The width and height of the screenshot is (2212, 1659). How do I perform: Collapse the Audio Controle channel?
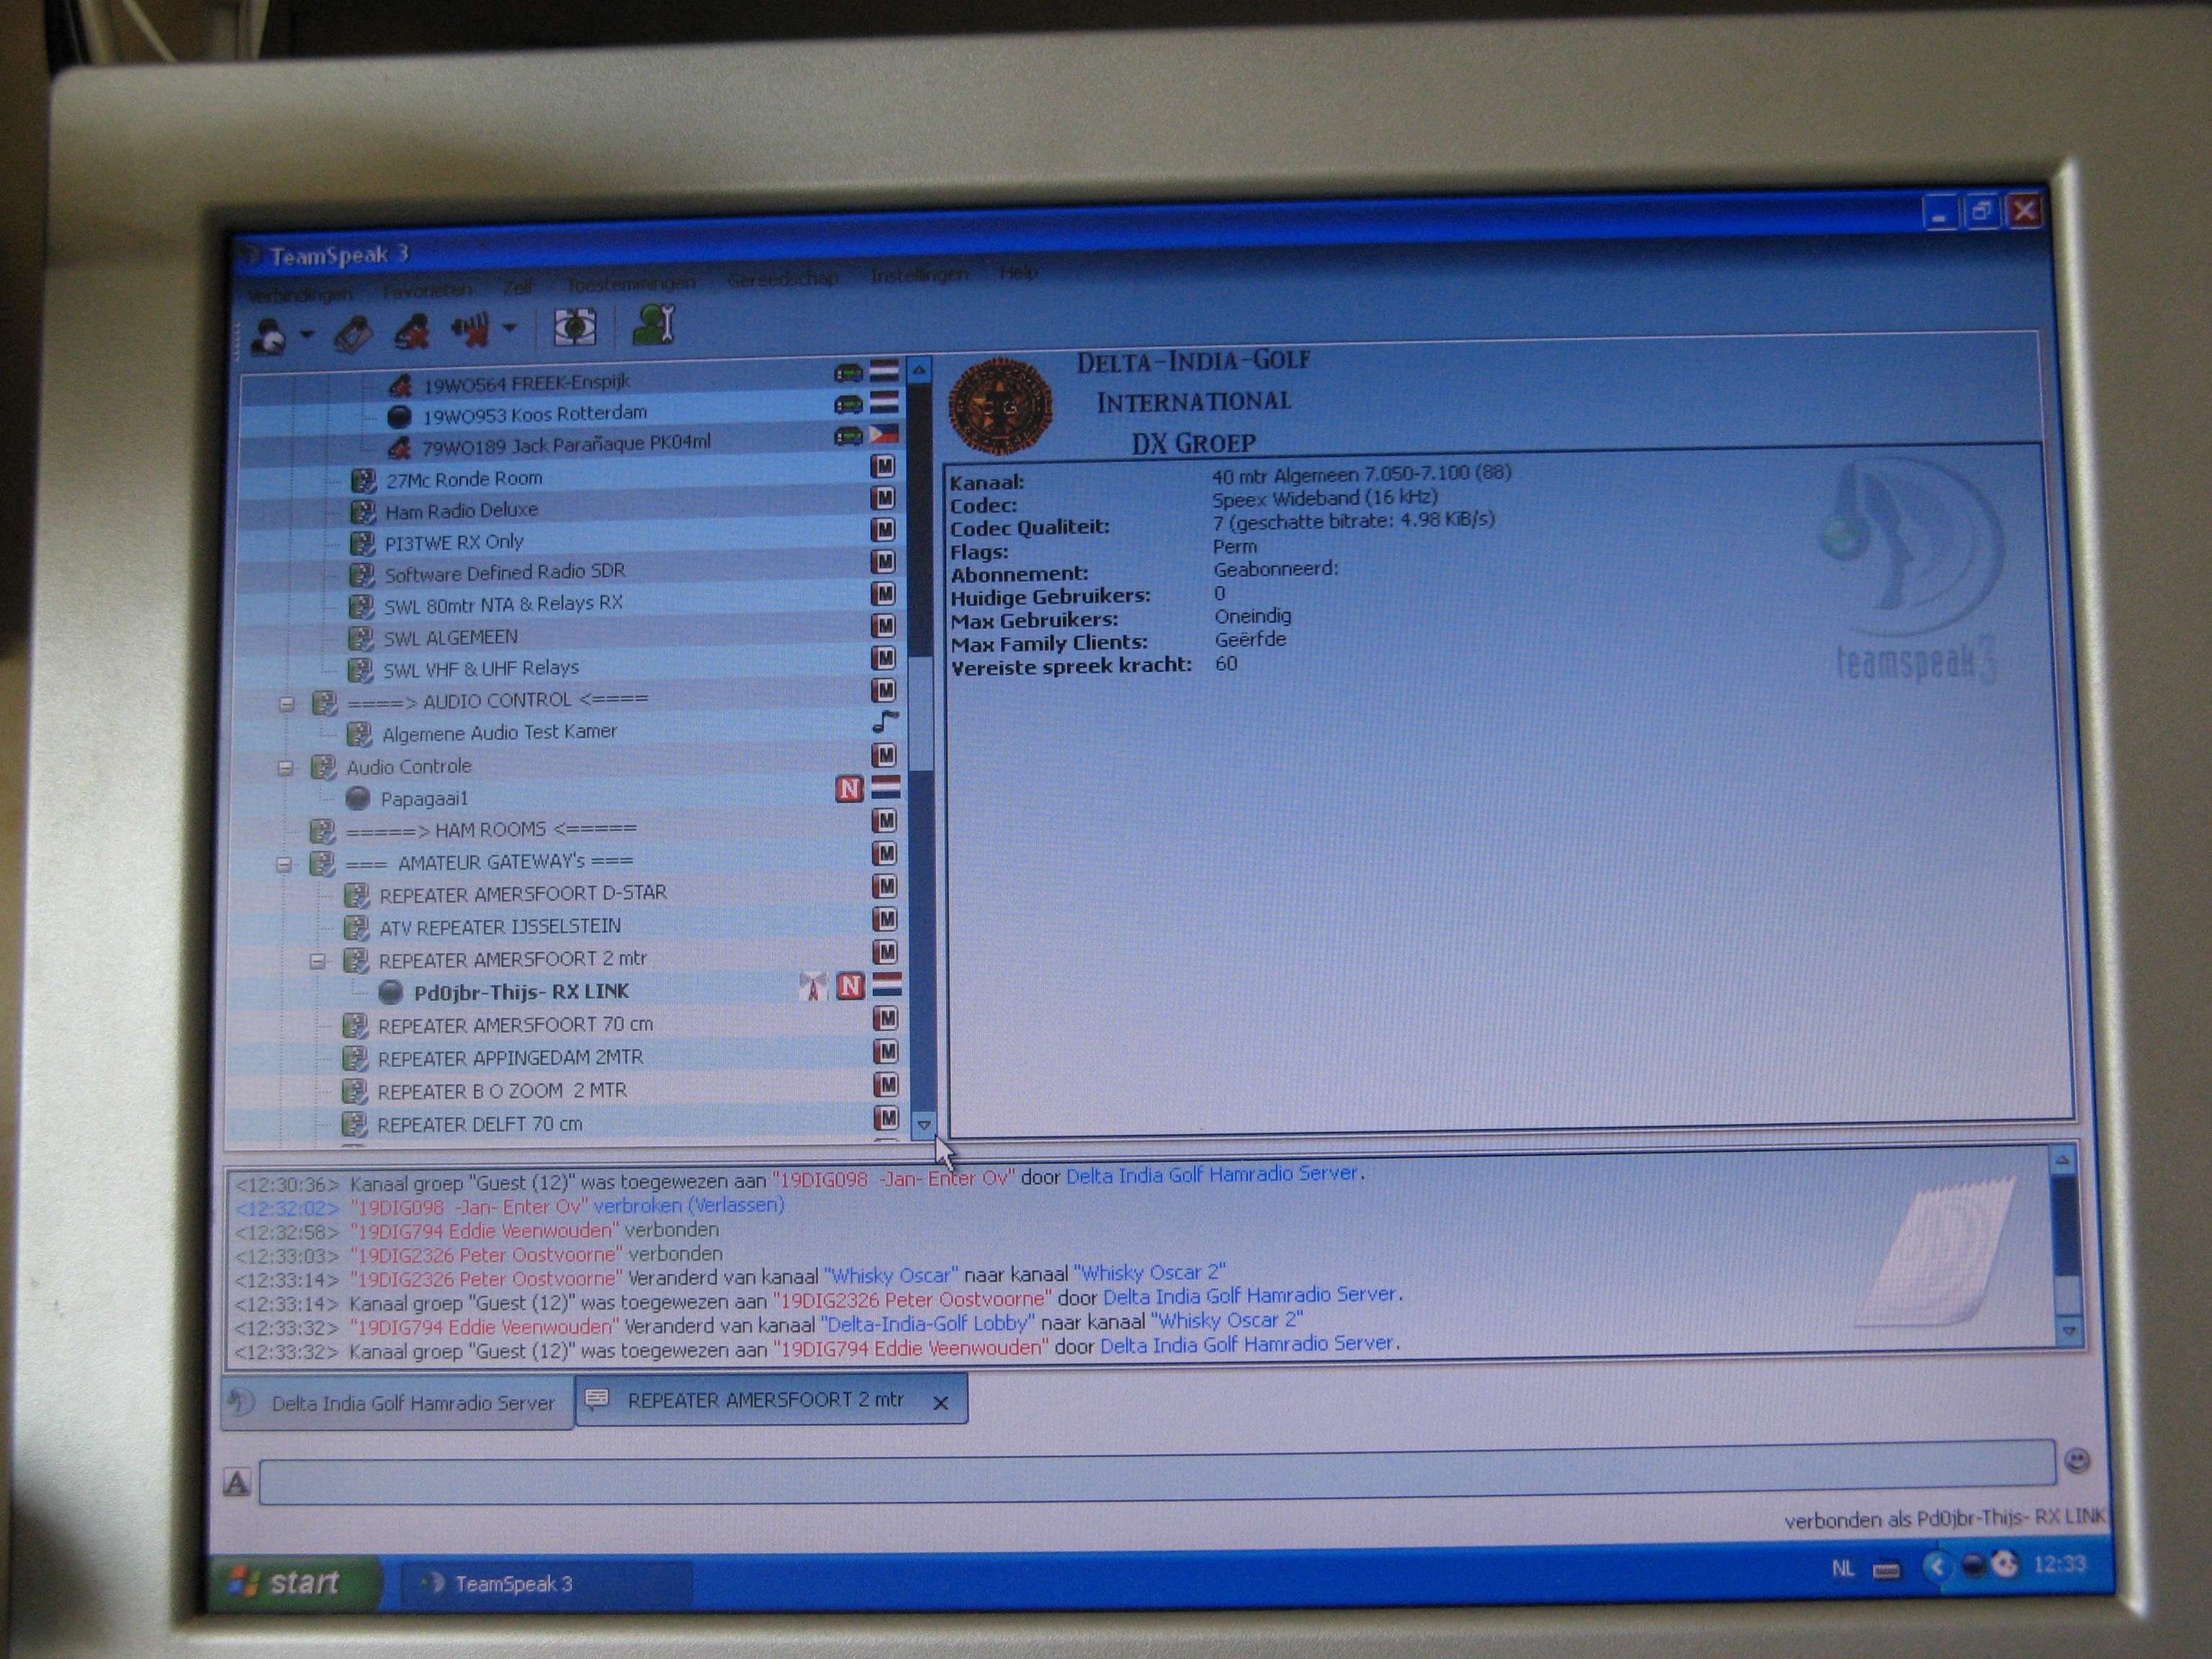point(285,768)
